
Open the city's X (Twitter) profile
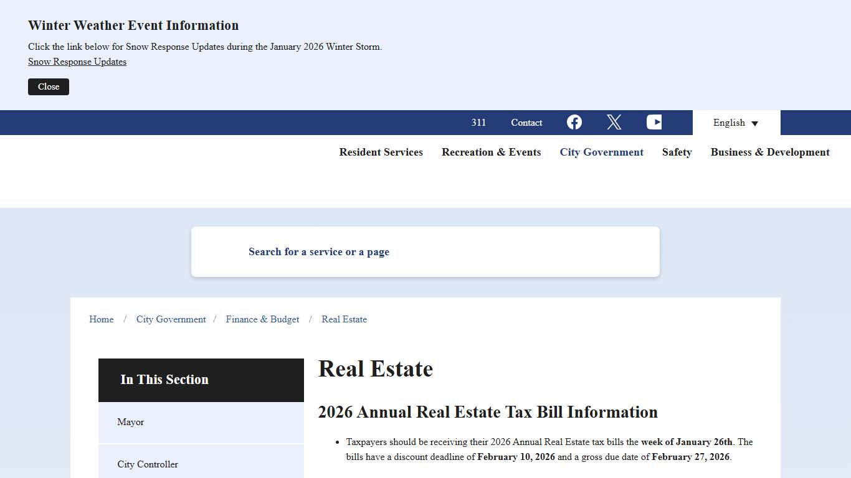tap(614, 122)
